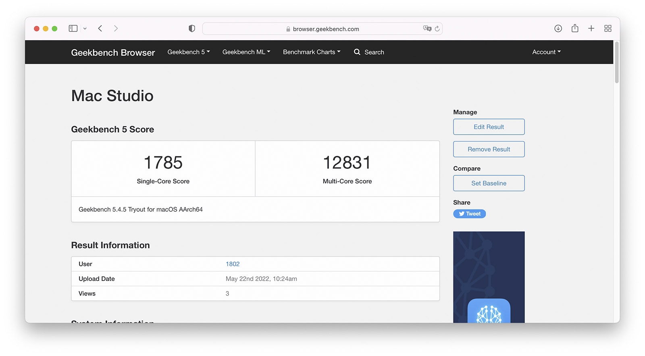Share result via Tweet button

click(x=470, y=214)
